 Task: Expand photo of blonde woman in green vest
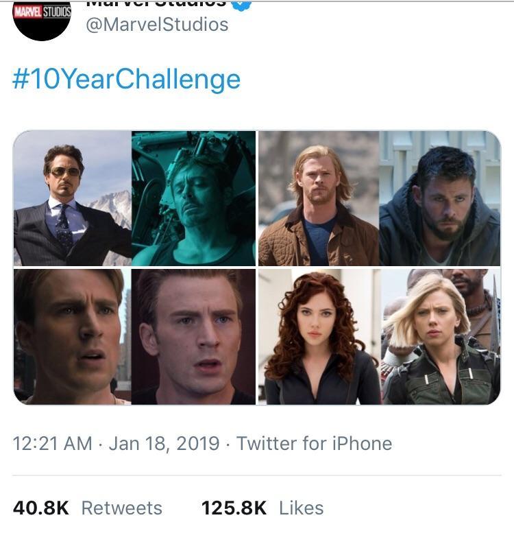point(440,336)
